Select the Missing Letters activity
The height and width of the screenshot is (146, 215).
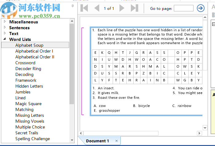(x=29, y=115)
